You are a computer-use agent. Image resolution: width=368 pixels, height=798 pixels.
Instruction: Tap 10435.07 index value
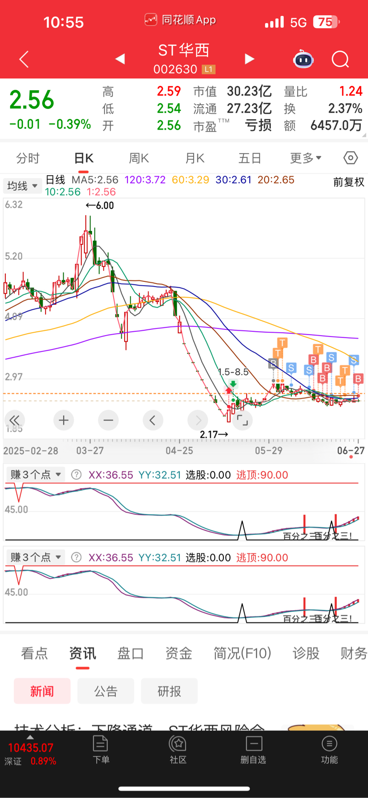tap(31, 748)
